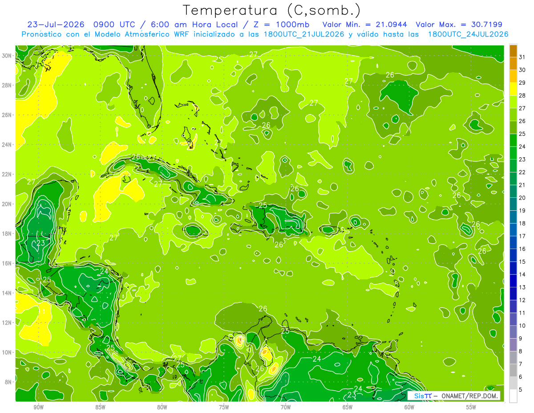Click the '16N' latitude axis label
This screenshot has height=413, width=534.
(x=8, y=263)
